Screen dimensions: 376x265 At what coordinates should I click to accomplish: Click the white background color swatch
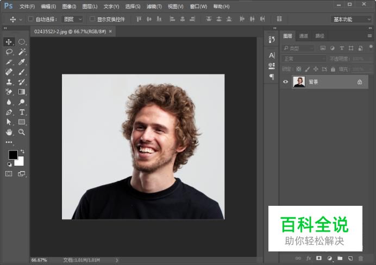(20, 162)
